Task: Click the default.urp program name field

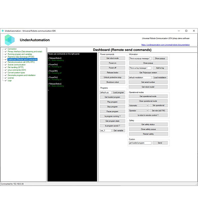Action: click(106, 93)
